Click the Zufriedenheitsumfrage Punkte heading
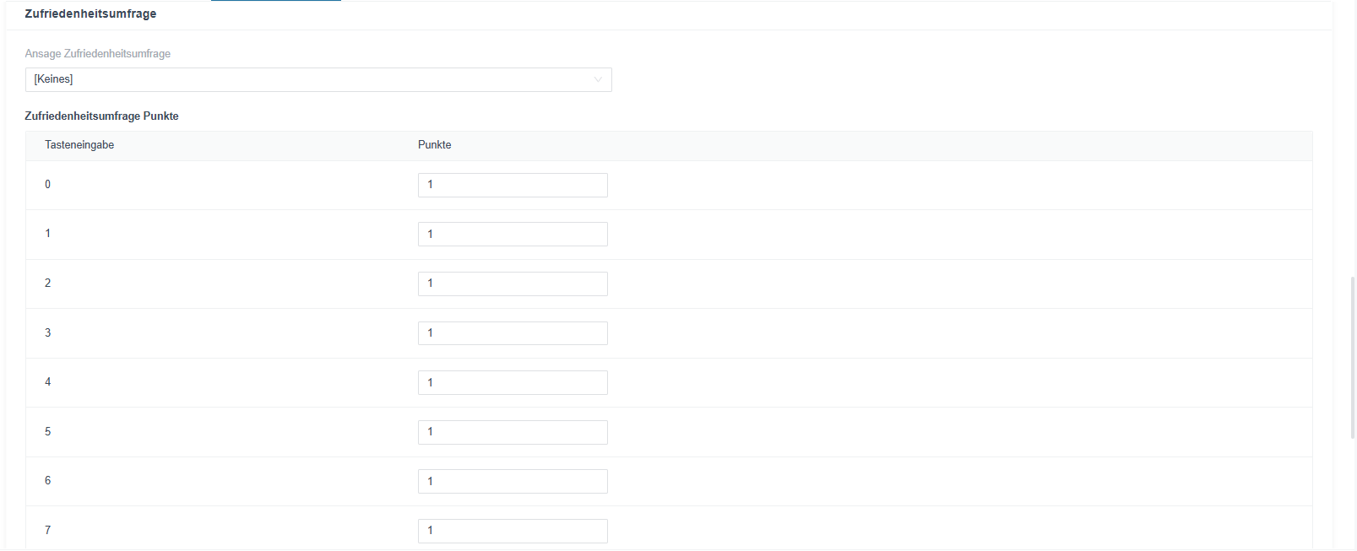This screenshot has width=1357, height=551. tap(101, 116)
